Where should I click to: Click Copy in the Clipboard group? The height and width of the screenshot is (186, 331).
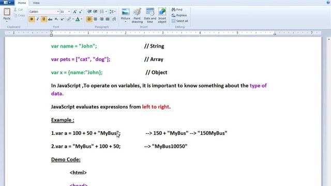tap(19, 15)
